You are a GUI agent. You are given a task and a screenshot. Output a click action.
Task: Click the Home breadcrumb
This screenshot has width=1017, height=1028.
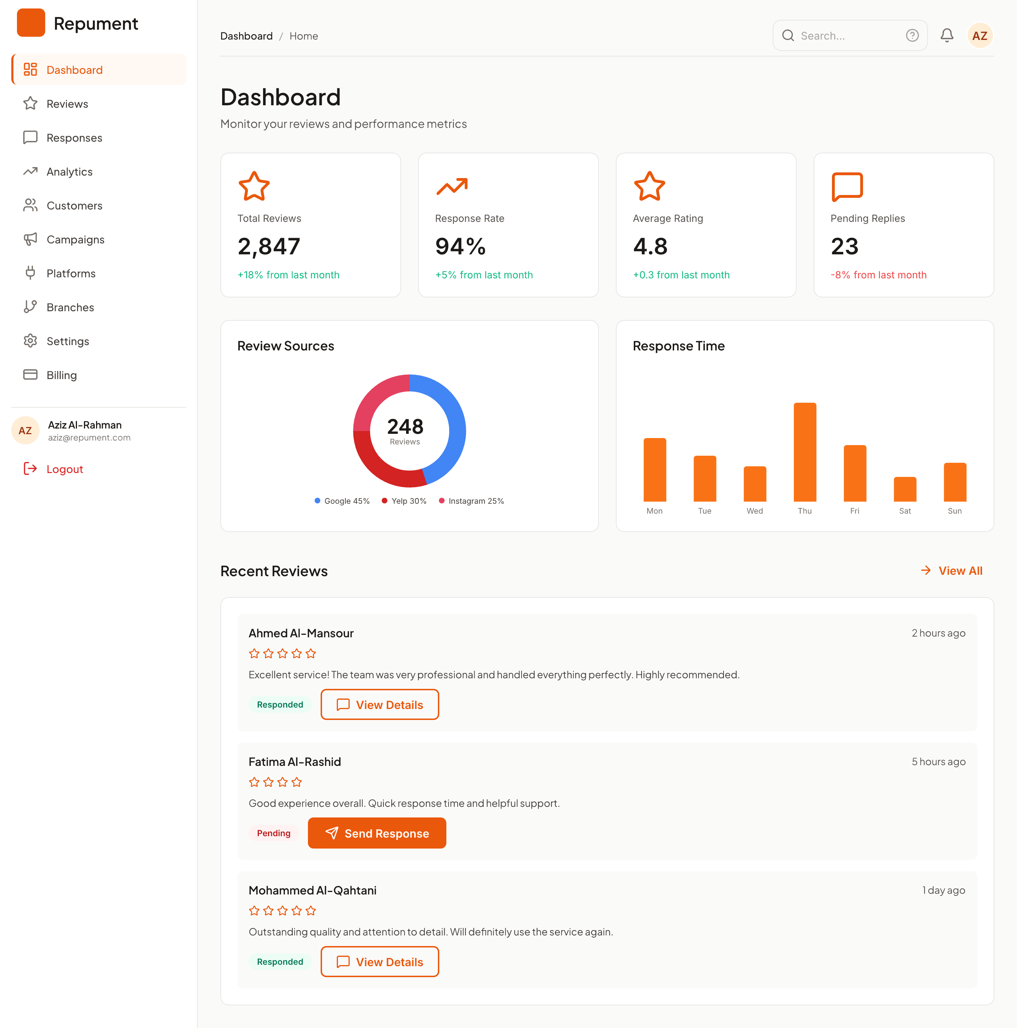click(304, 36)
